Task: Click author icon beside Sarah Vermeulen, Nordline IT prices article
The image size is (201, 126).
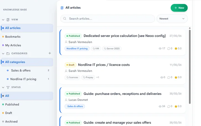Action: [66, 71]
